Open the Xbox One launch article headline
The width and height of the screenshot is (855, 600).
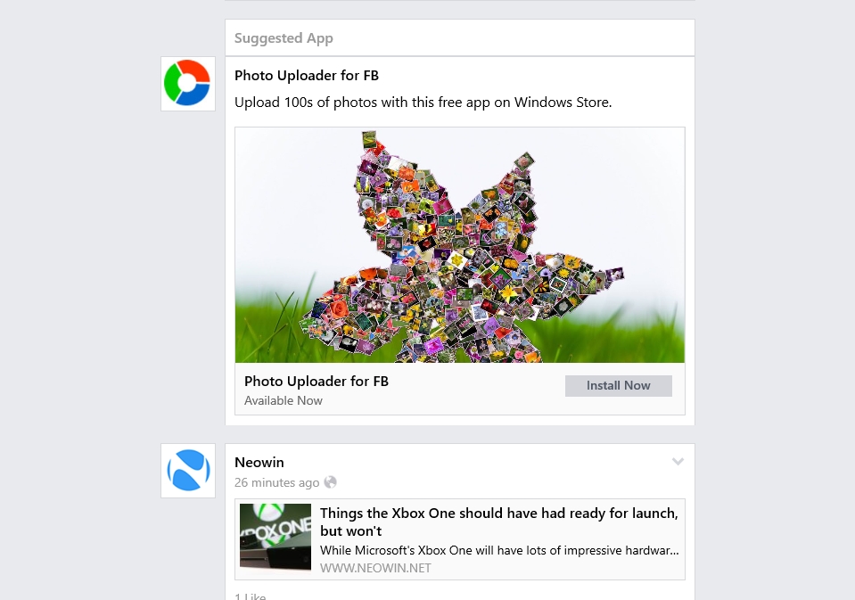[x=498, y=522]
